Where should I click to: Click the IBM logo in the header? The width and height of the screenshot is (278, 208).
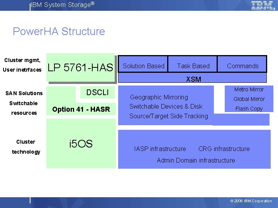[263, 5]
